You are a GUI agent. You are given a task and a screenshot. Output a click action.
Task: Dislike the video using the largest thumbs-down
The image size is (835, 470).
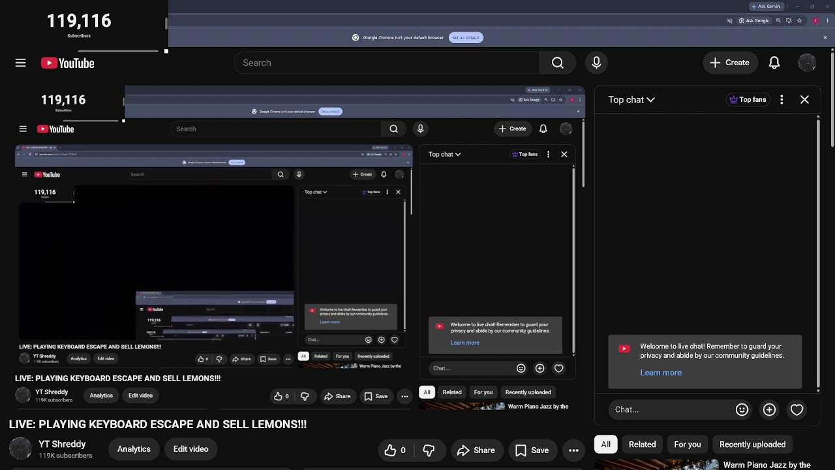pos(429,450)
